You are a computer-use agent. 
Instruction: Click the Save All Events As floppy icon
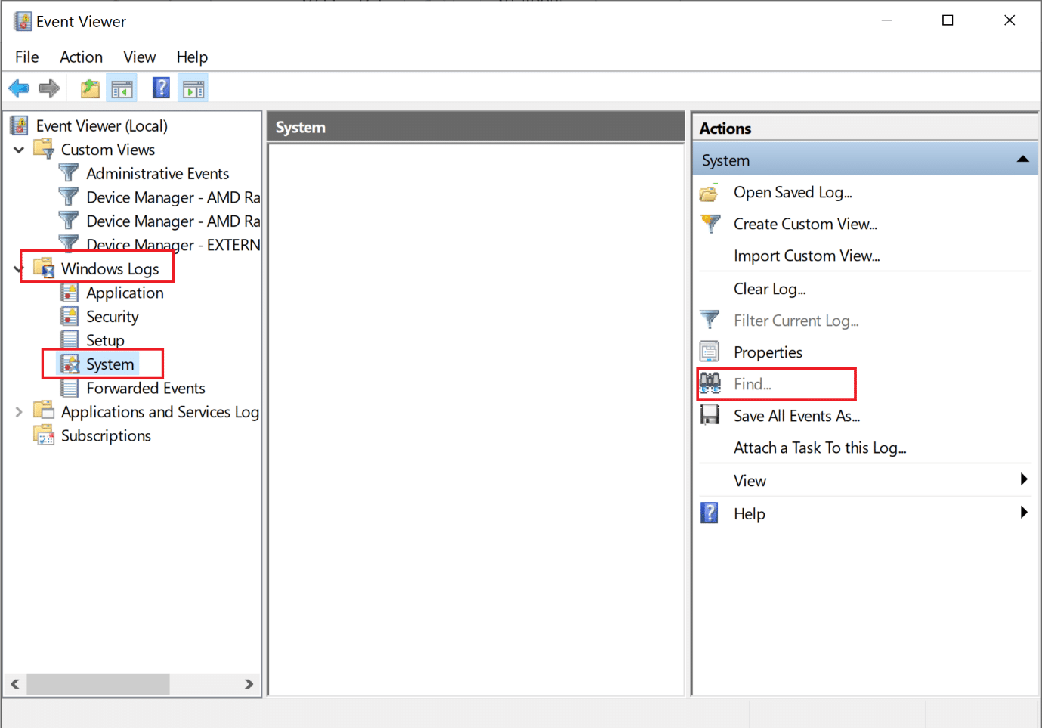[710, 415]
